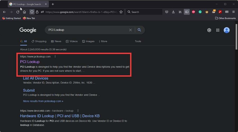The height and width of the screenshot is (132, 238).
Task: Open the tracking protection shield icon
Action: point(32,12)
